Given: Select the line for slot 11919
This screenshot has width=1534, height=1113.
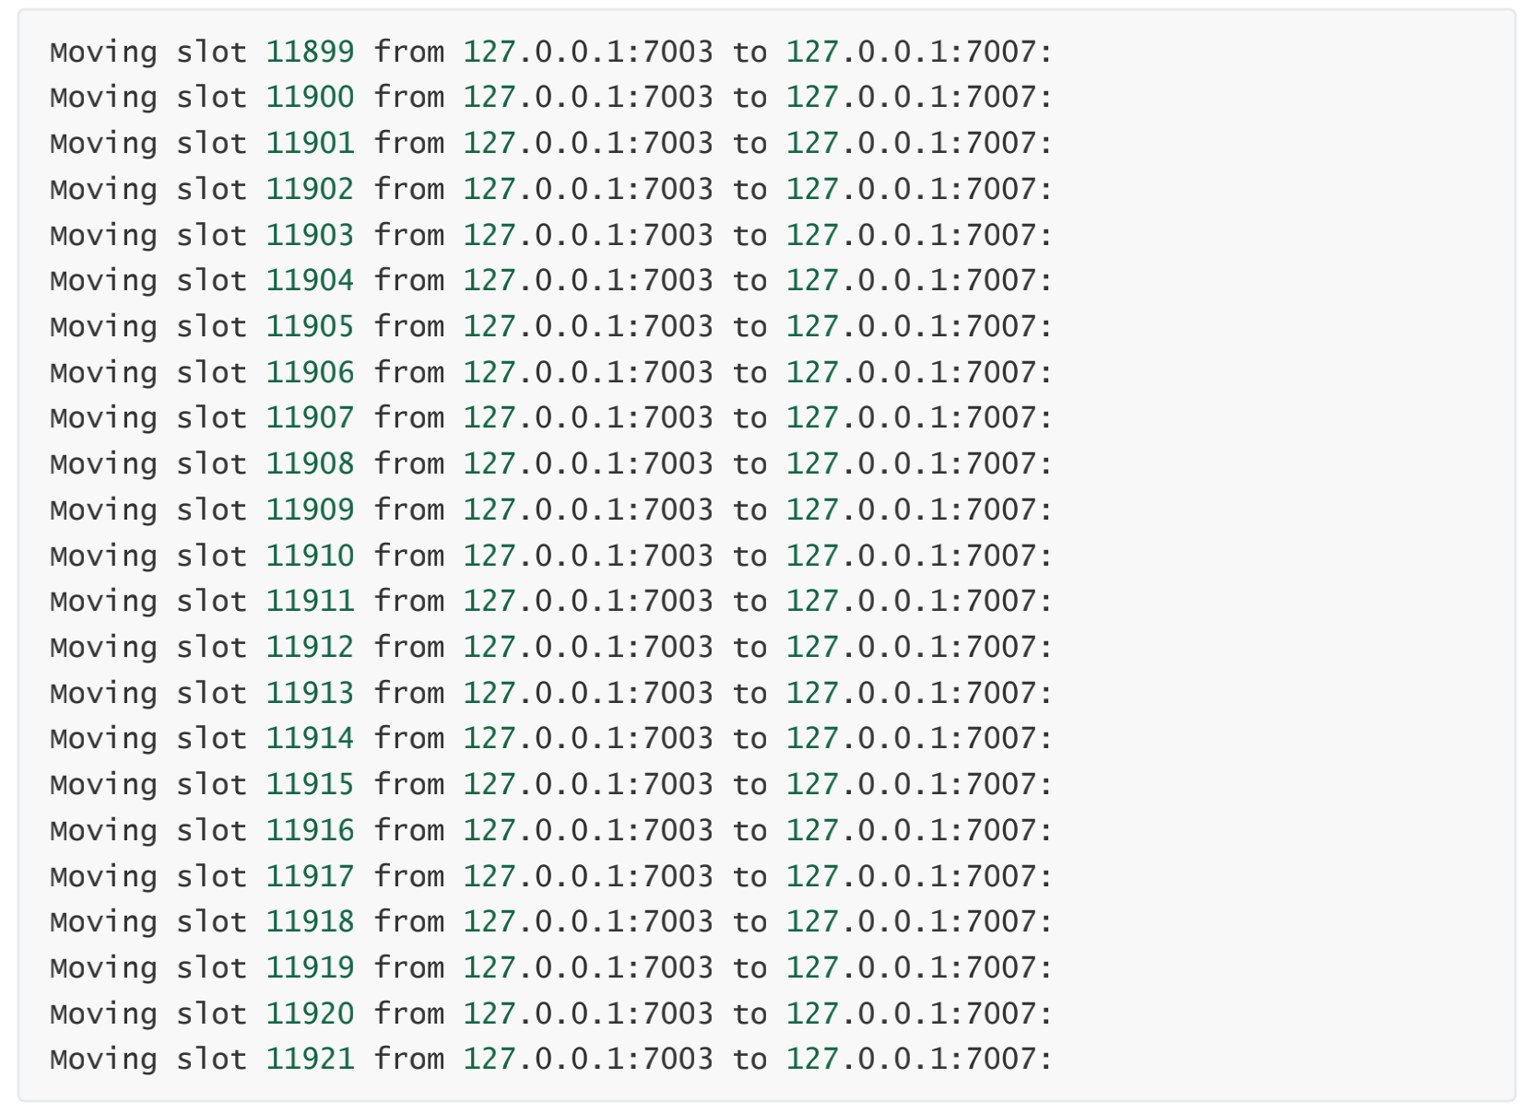Looking at the screenshot, I should coord(551,968).
